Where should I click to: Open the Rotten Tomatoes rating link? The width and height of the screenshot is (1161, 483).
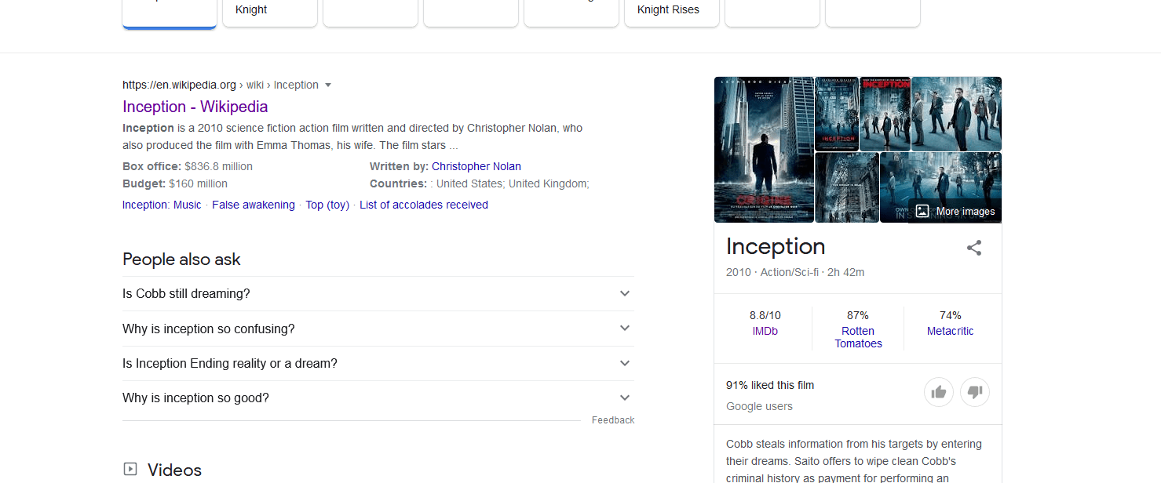click(858, 337)
